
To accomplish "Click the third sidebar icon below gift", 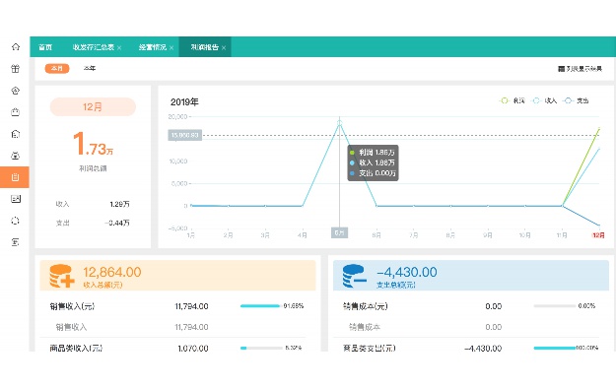I will click(x=16, y=91).
